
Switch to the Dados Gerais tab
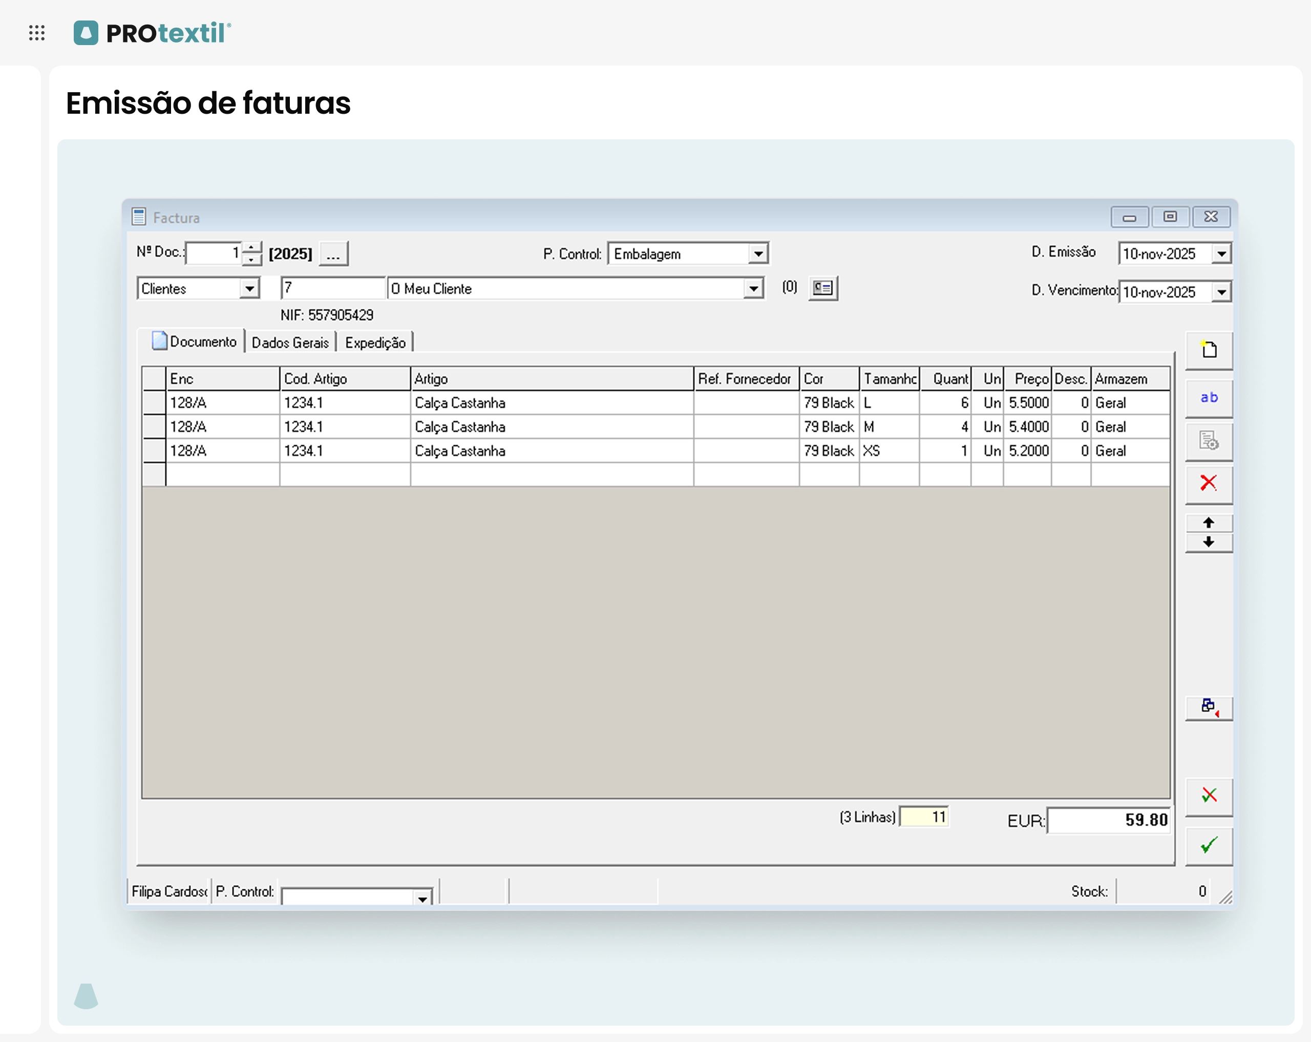coord(290,343)
